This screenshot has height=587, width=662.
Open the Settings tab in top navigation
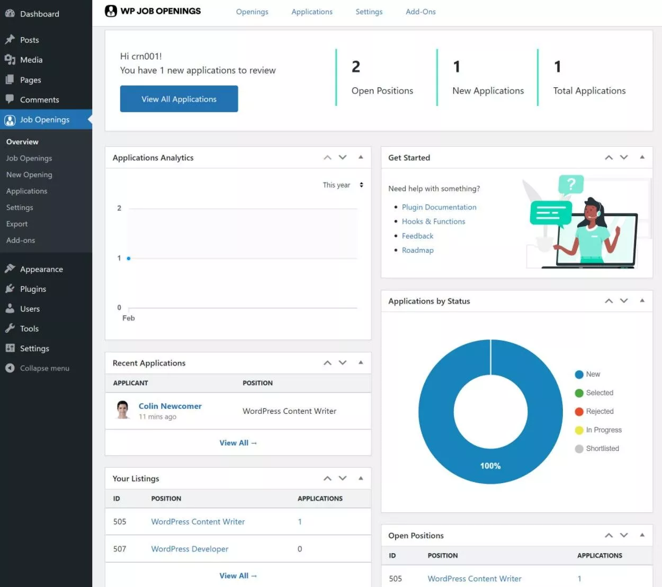pyautogui.click(x=369, y=12)
